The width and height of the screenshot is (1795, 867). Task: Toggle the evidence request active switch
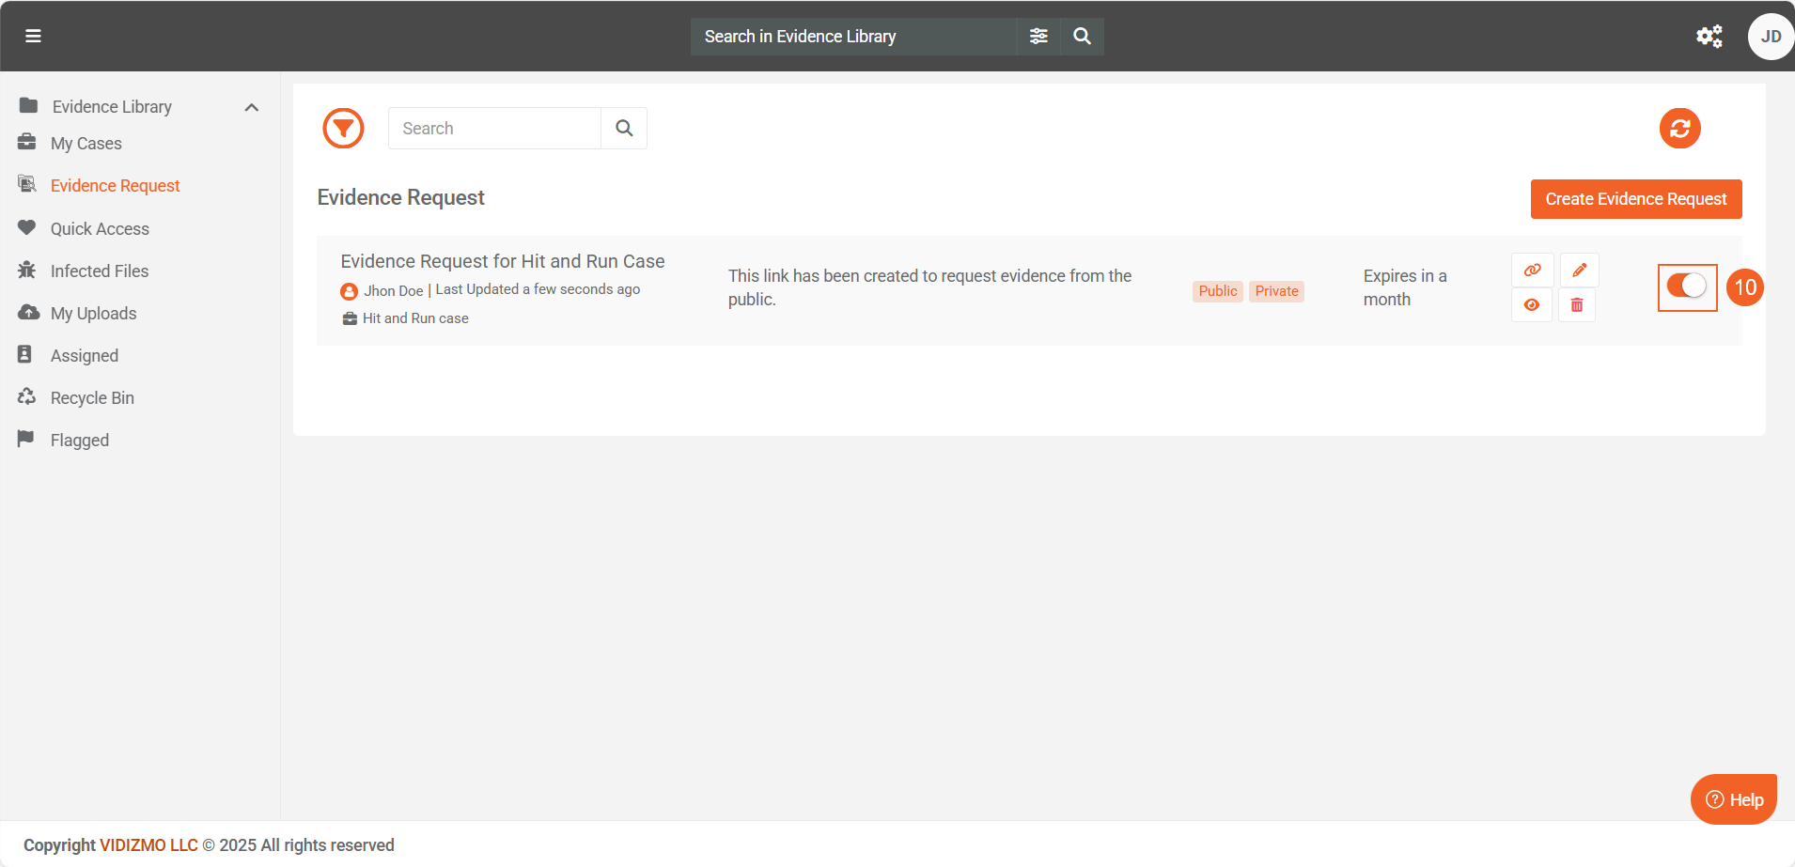1687,286
